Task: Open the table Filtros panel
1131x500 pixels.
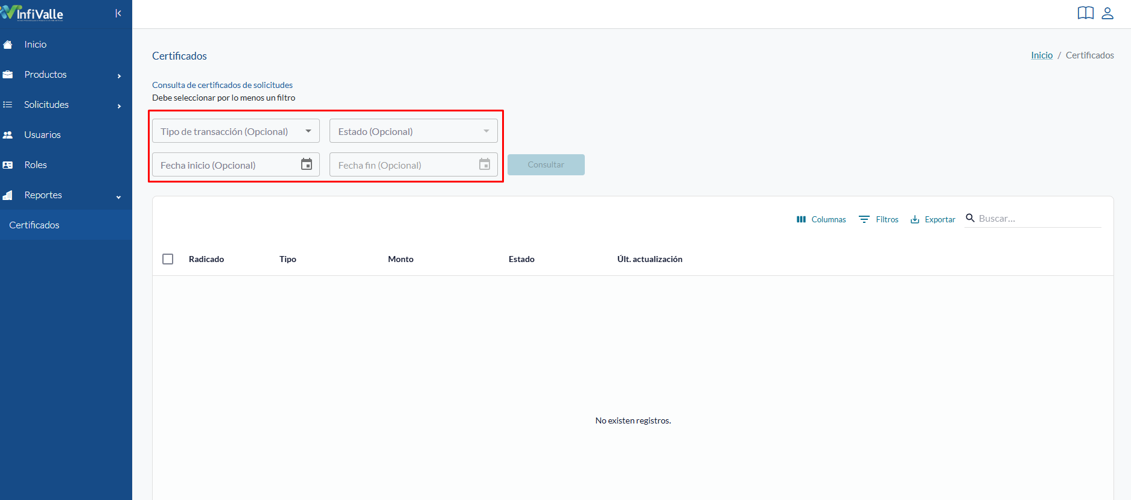Action: [x=879, y=219]
